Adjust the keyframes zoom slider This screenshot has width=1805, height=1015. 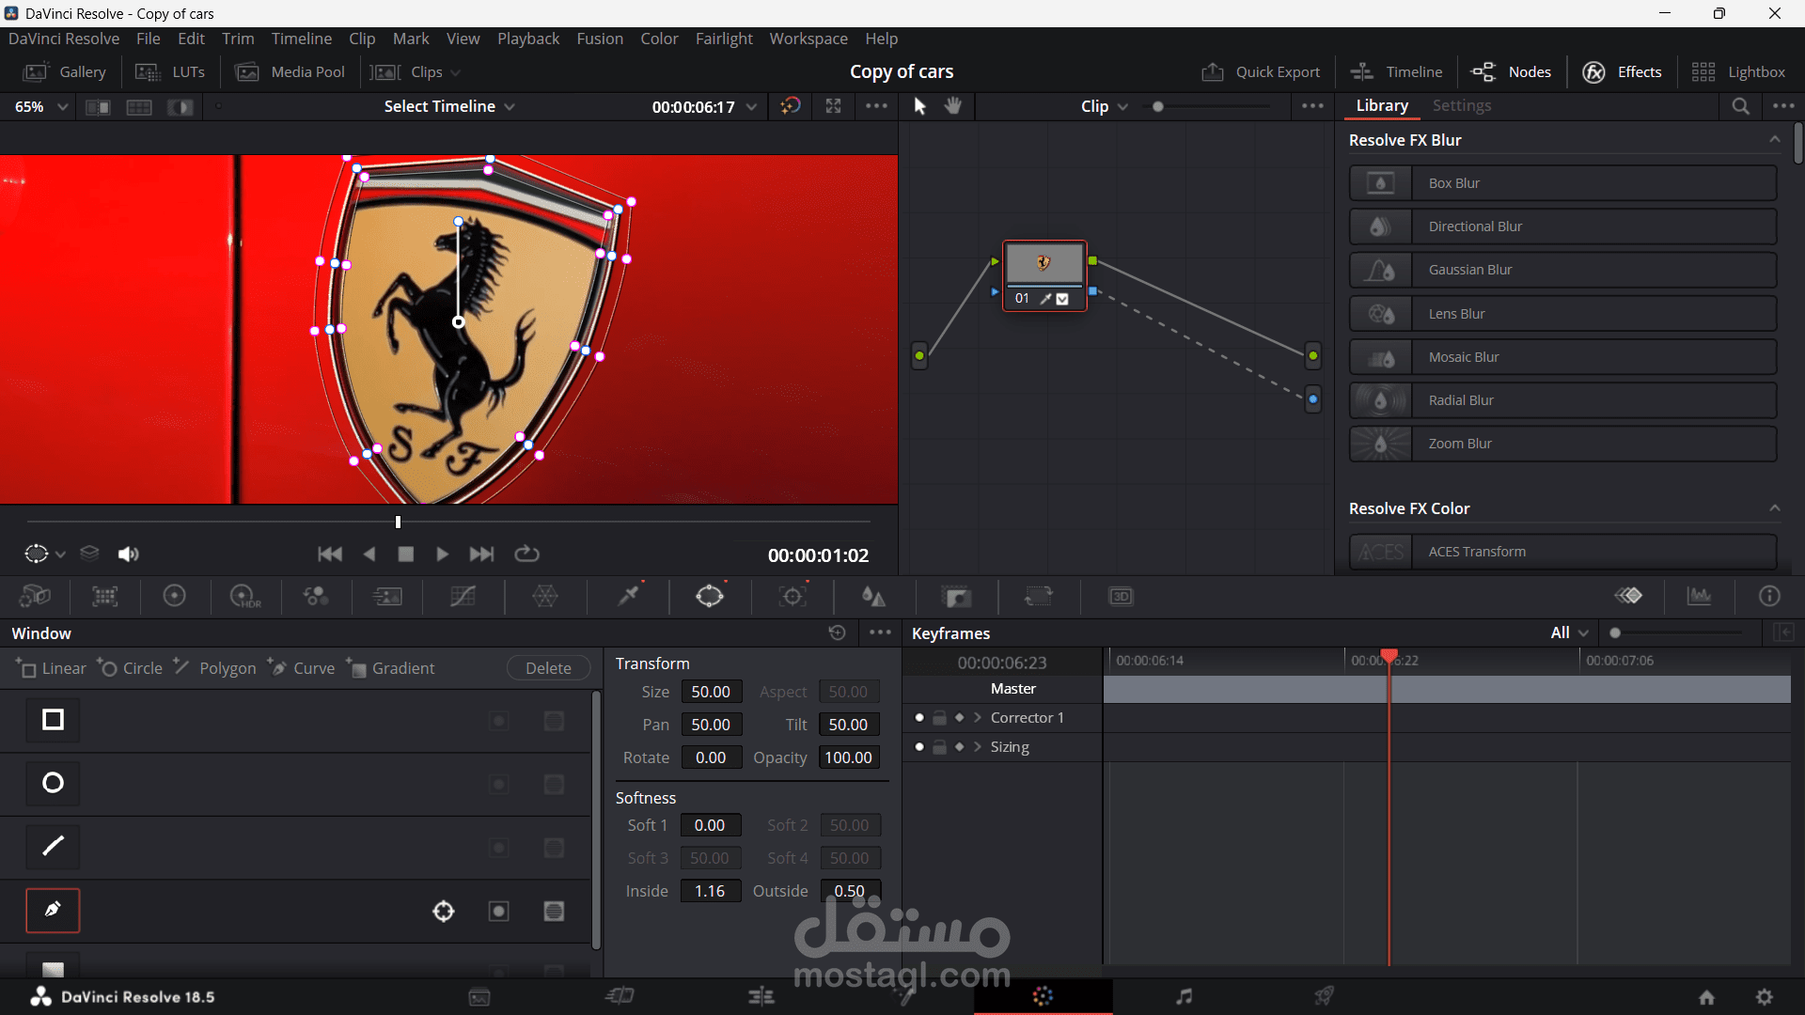click(x=1615, y=633)
